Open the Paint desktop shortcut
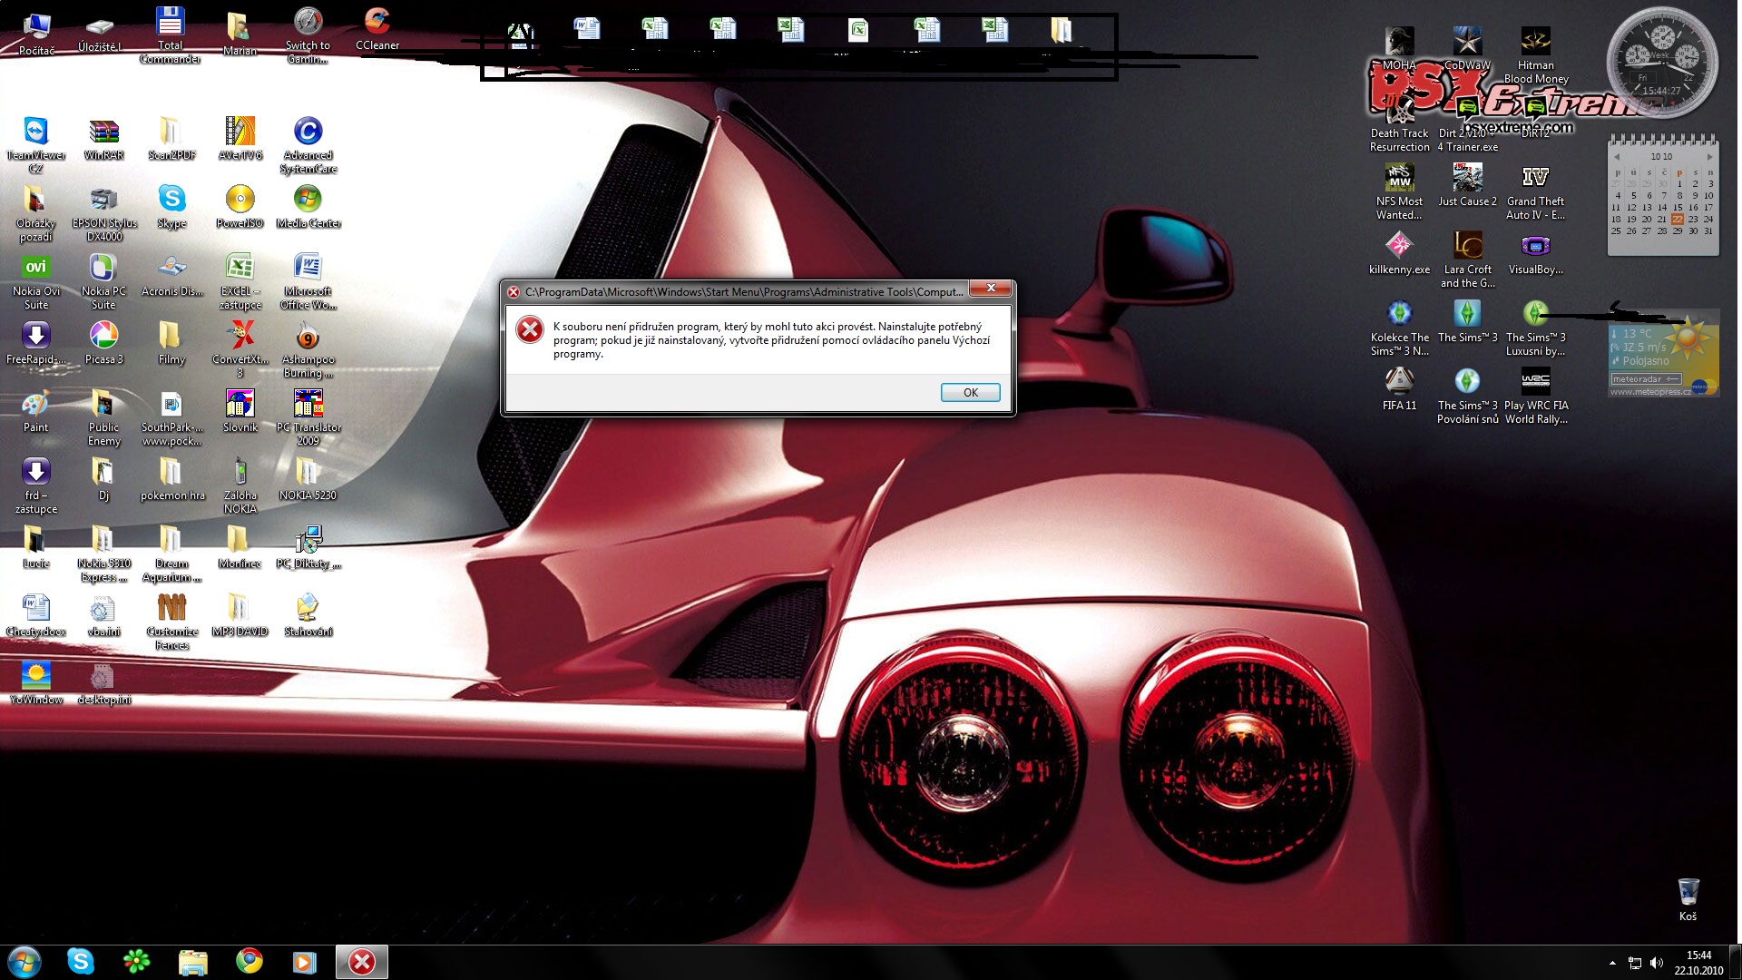1742x980 pixels. 35,405
